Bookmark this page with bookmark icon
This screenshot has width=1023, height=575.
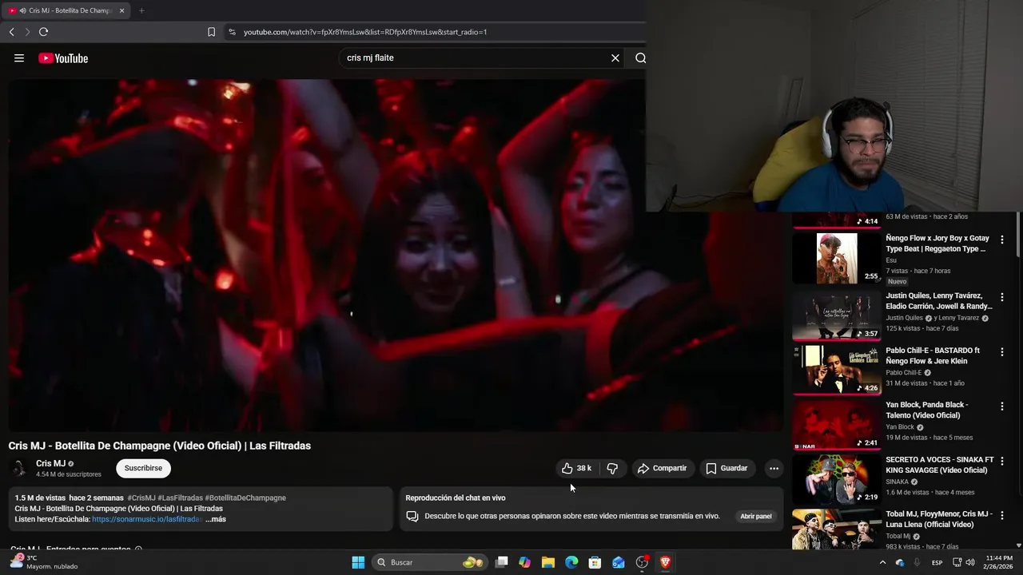click(x=211, y=32)
